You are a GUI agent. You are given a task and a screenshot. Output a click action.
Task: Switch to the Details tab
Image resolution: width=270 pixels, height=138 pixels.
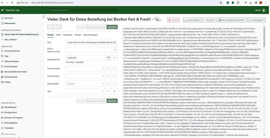pyautogui.click(x=50, y=35)
